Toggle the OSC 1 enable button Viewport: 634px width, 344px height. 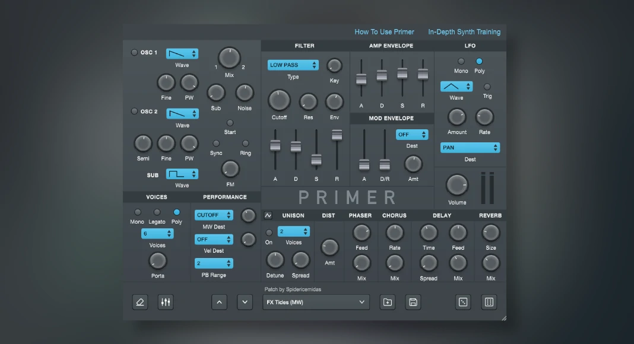point(134,53)
